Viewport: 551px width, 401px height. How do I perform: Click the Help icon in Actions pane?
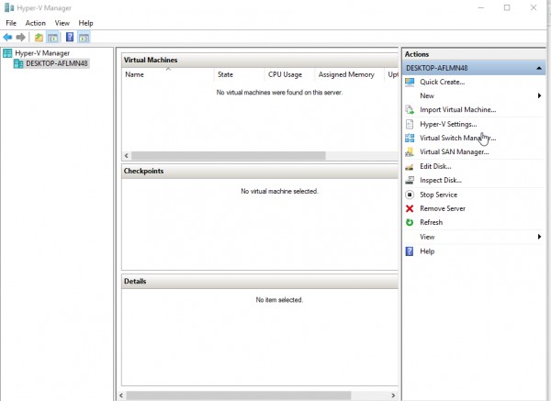(x=410, y=251)
